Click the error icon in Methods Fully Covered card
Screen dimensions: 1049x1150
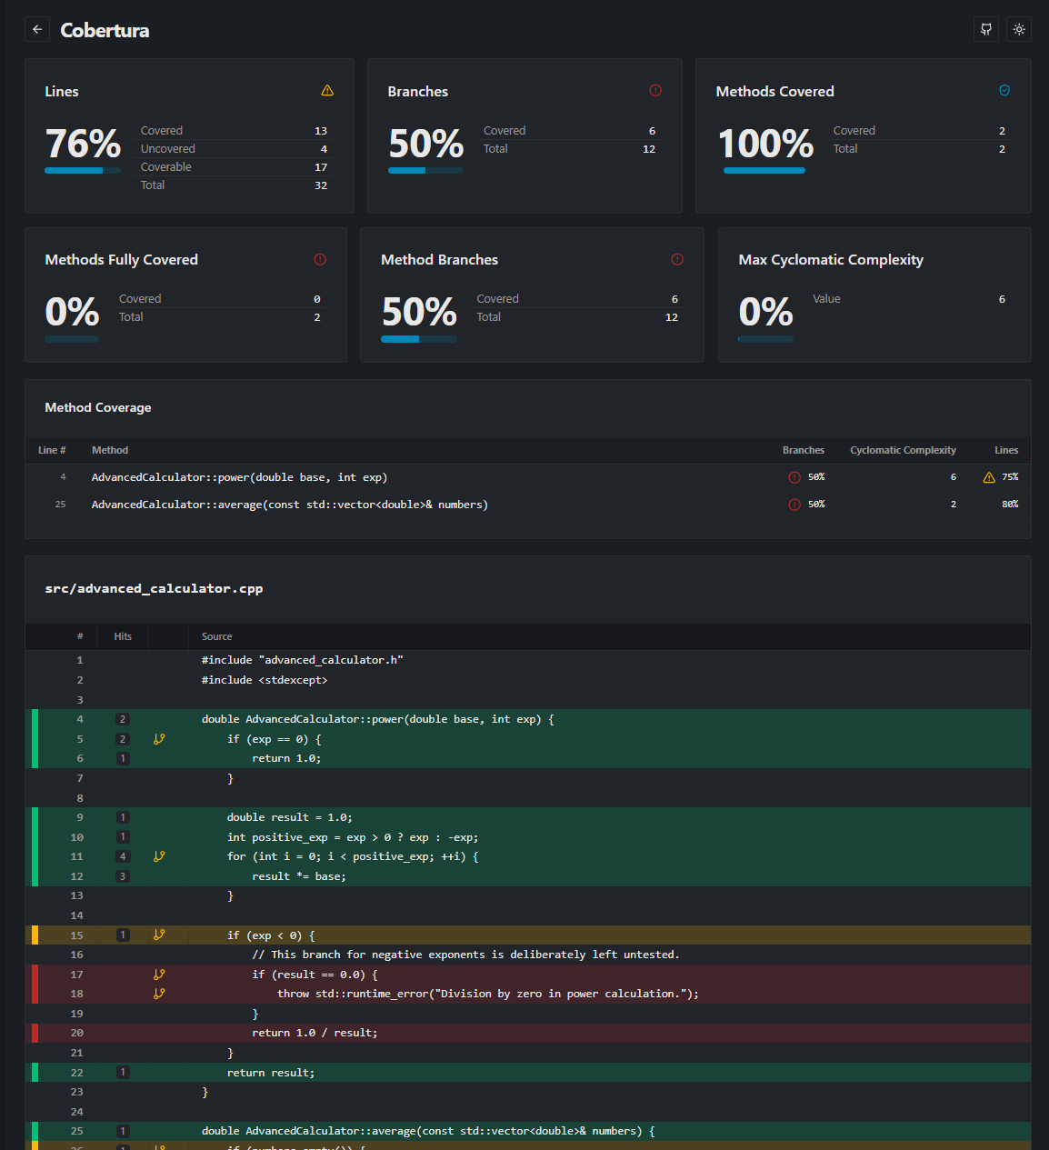pos(320,259)
